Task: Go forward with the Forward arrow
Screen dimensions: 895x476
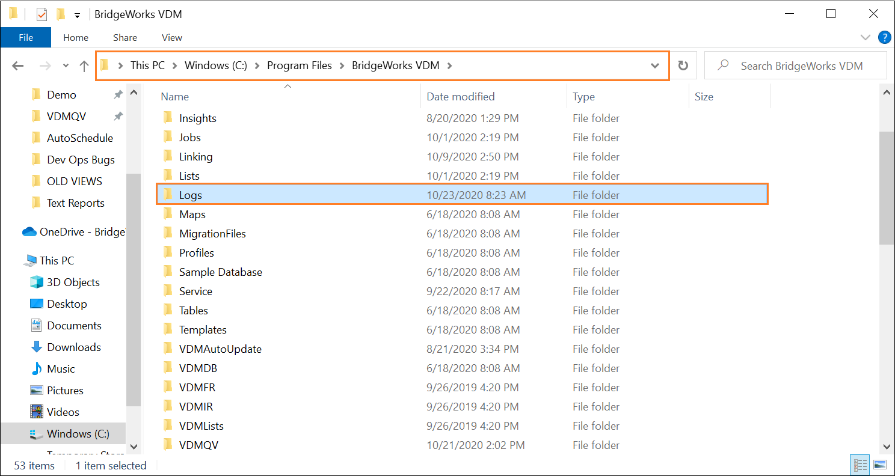Action: pos(45,66)
